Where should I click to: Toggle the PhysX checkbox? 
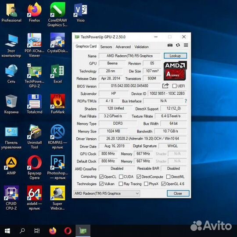pyautogui.click(x=146, y=184)
